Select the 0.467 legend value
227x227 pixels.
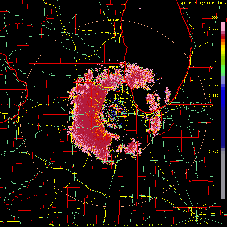[214, 140]
